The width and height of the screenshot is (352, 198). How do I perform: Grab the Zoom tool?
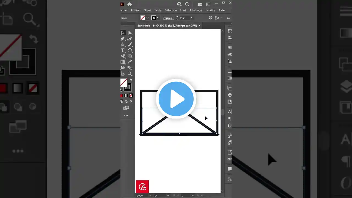[130, 74]
